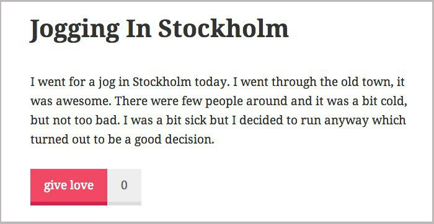Click the word good in the last line
Viewport: 434px width, 224px height.
pyautogui.click(x=148, y=140)
